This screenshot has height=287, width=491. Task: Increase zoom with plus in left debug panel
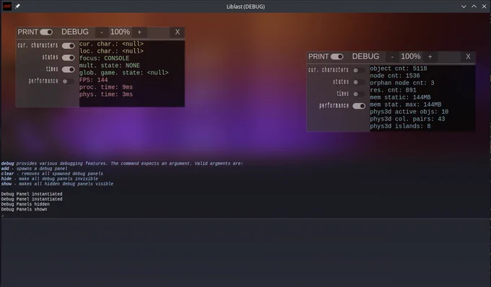pos(139,32)
